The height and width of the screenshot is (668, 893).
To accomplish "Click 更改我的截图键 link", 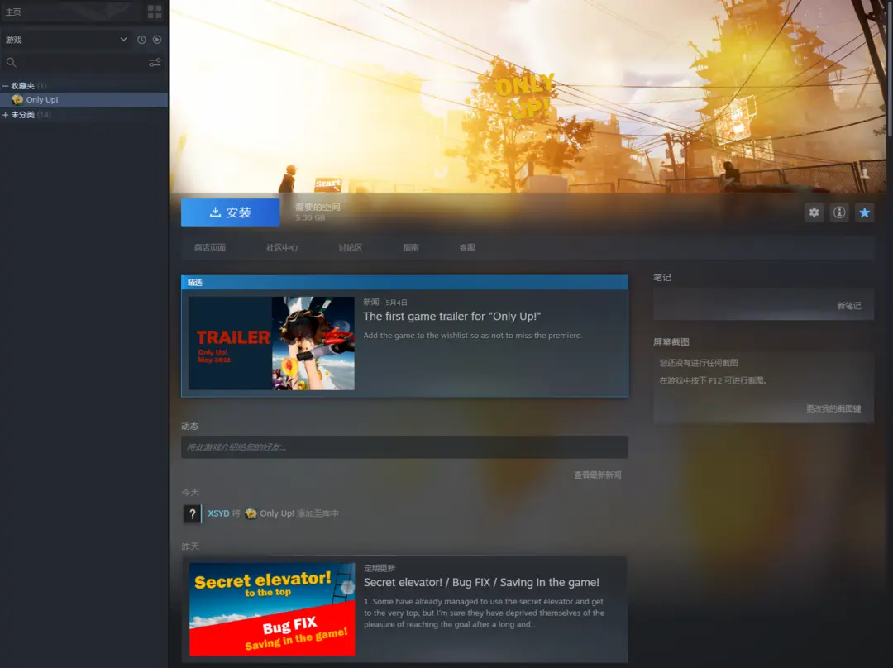I will click(833, 409).
